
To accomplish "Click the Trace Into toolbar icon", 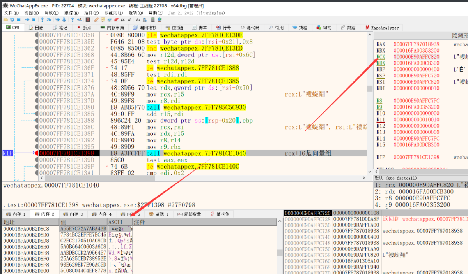I will click(58, 19).
